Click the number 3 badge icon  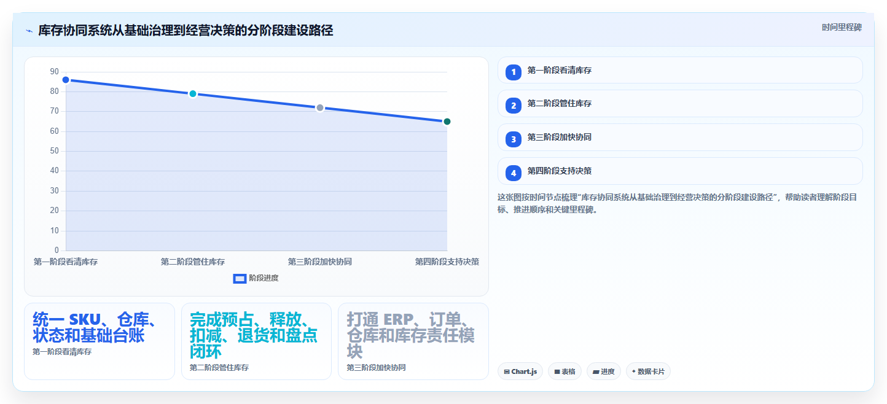coord(514,139)
